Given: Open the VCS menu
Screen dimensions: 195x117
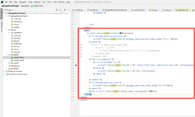Looking at the screenshot, I should 55,2.
